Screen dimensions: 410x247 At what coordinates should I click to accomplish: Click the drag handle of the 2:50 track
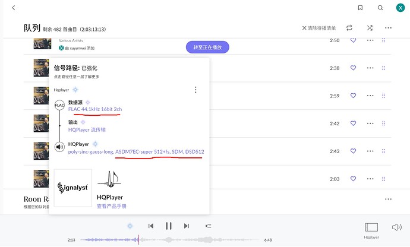tap(384, 40)
